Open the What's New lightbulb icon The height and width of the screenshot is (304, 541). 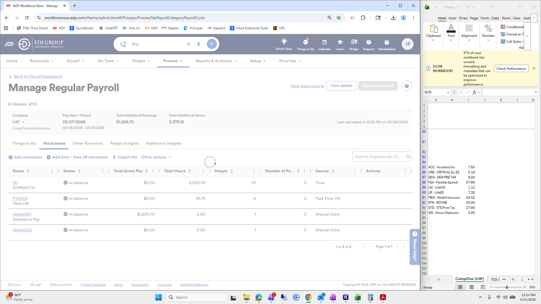[x=284, y=42]
